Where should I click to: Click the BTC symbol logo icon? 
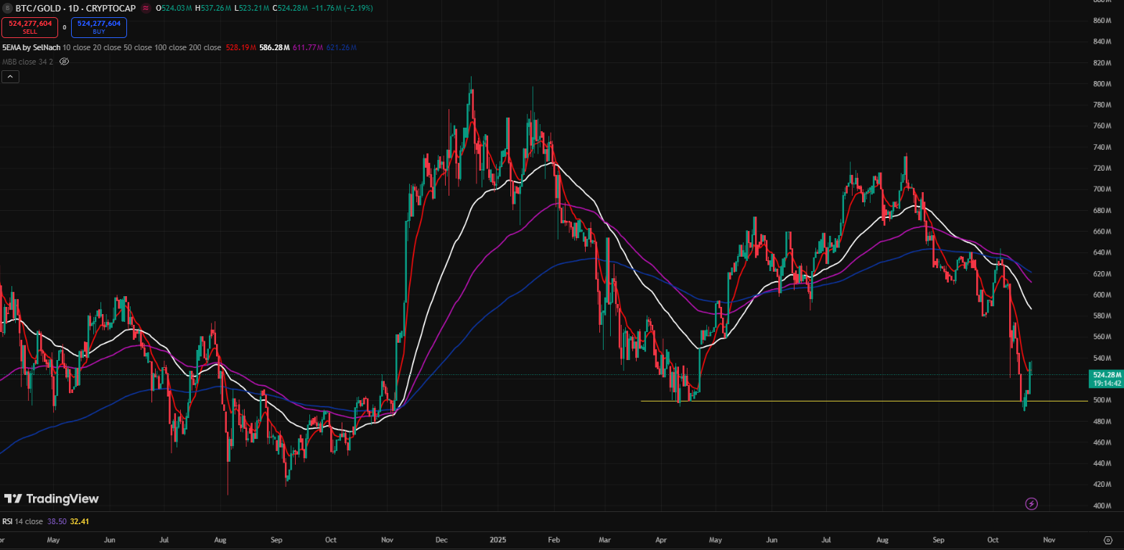pyautogui.click(x=7, y=8)
